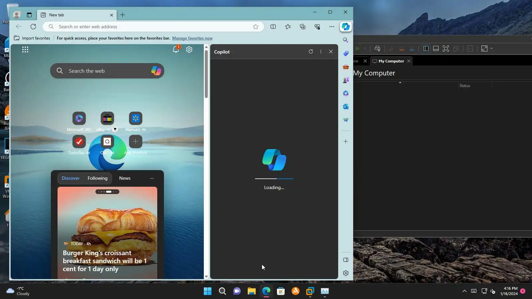Switch to the Discover feed tab
The width and height of the screenshot is (532, 299).
click(70, 178)
